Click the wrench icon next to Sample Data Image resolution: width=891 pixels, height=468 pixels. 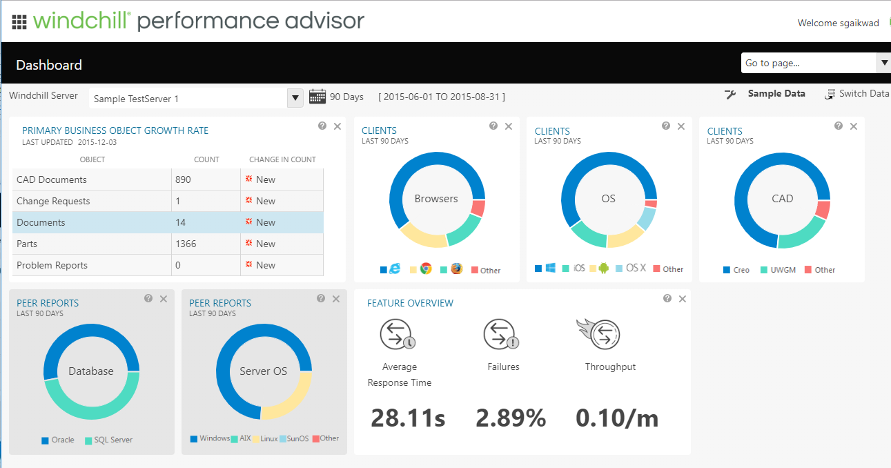point(730,94)
